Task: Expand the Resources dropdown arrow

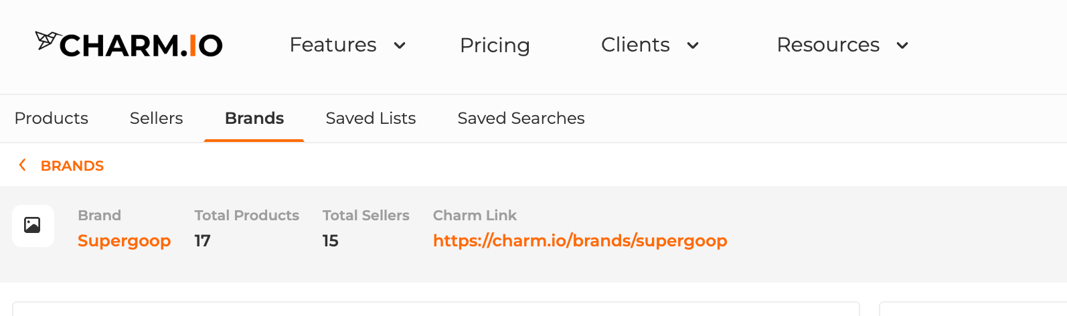Action: click(x=902, y=46)
